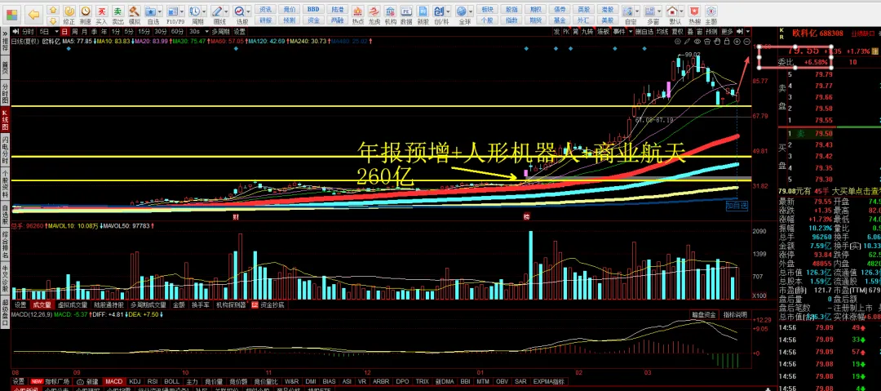
Task: Open dropdown arrow beside 自选 icon
Action: click(x=161, y=11)
